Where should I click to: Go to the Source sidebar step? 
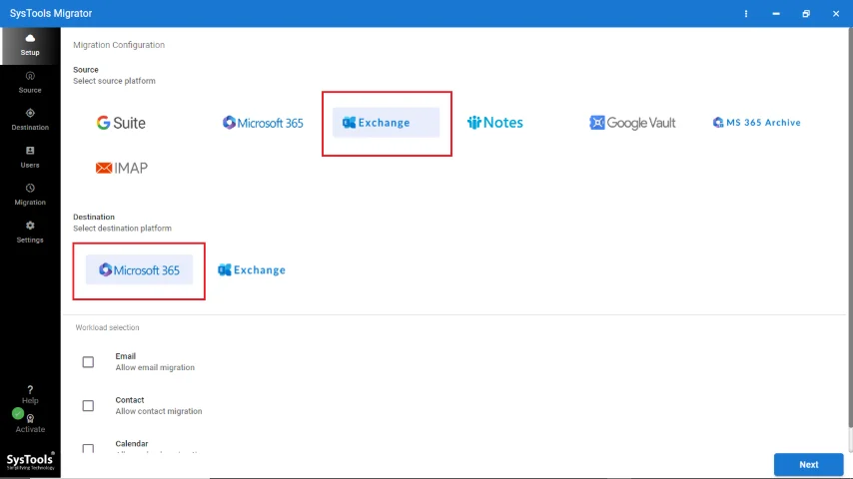tap(30, 83)
